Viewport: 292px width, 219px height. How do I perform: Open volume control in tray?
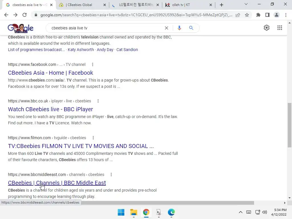264,212
